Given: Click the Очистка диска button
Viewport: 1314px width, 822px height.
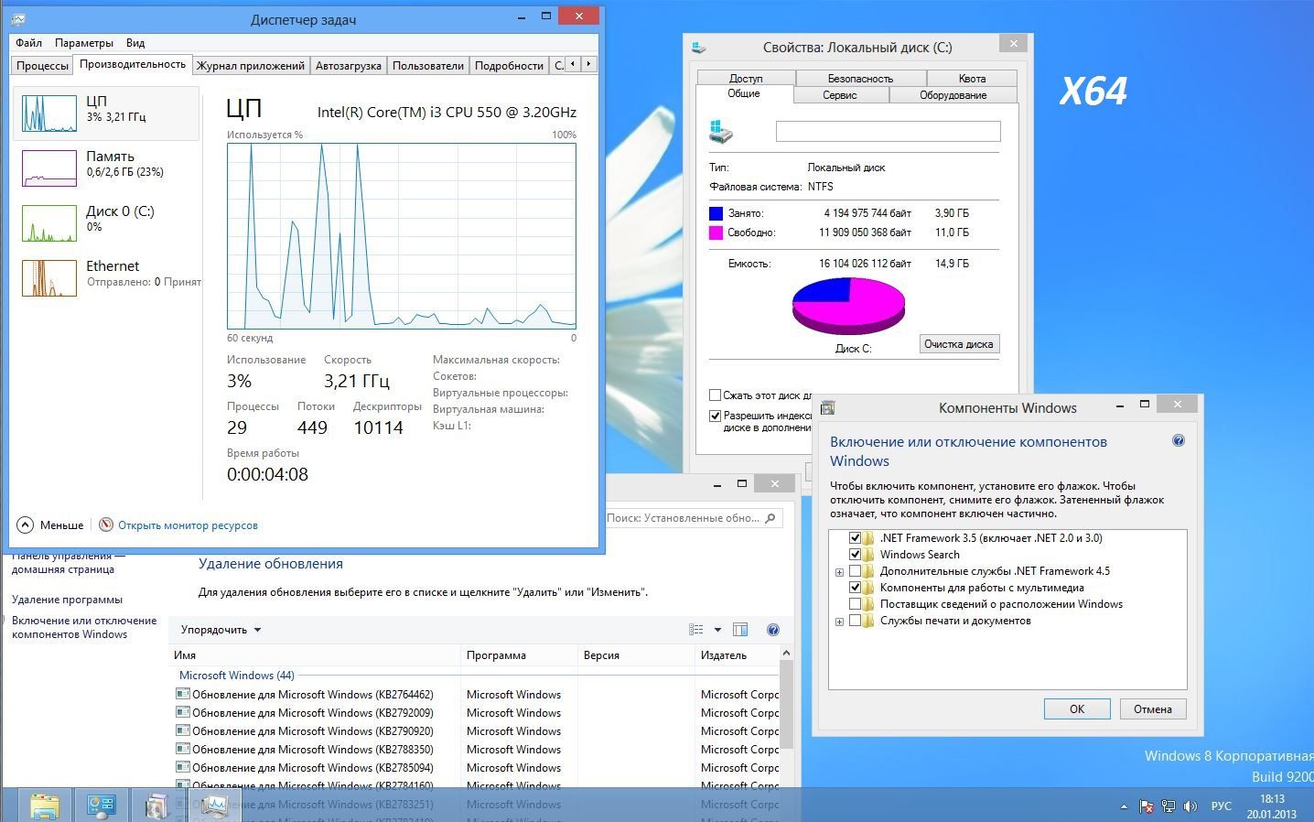Looking at the screenshot, I should pyautogui.click(x=958, y=344).
